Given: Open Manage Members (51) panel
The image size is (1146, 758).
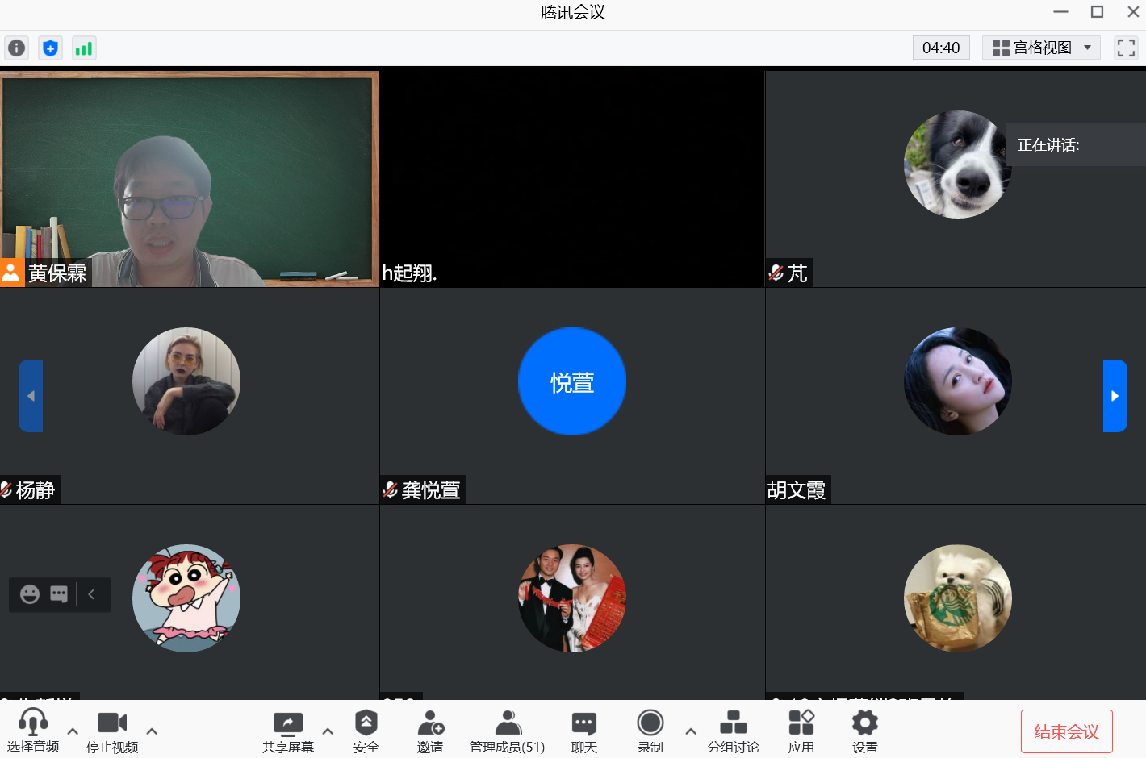Looking at the screenshot, I should (507, 731).
